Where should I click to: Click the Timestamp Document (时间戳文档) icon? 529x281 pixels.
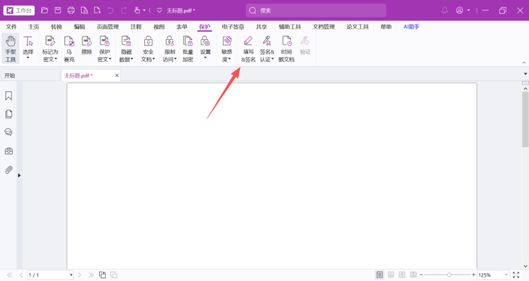click(x=286, y=48)
